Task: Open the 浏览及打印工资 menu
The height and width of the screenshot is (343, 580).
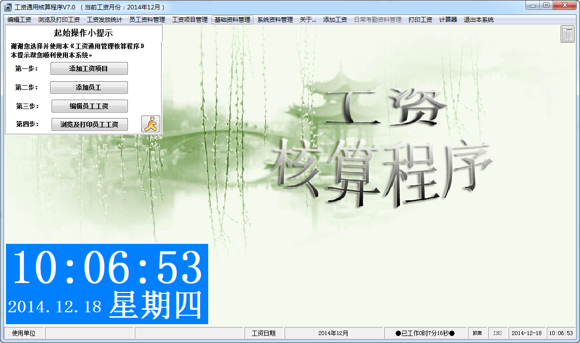Action: (59, 20)
